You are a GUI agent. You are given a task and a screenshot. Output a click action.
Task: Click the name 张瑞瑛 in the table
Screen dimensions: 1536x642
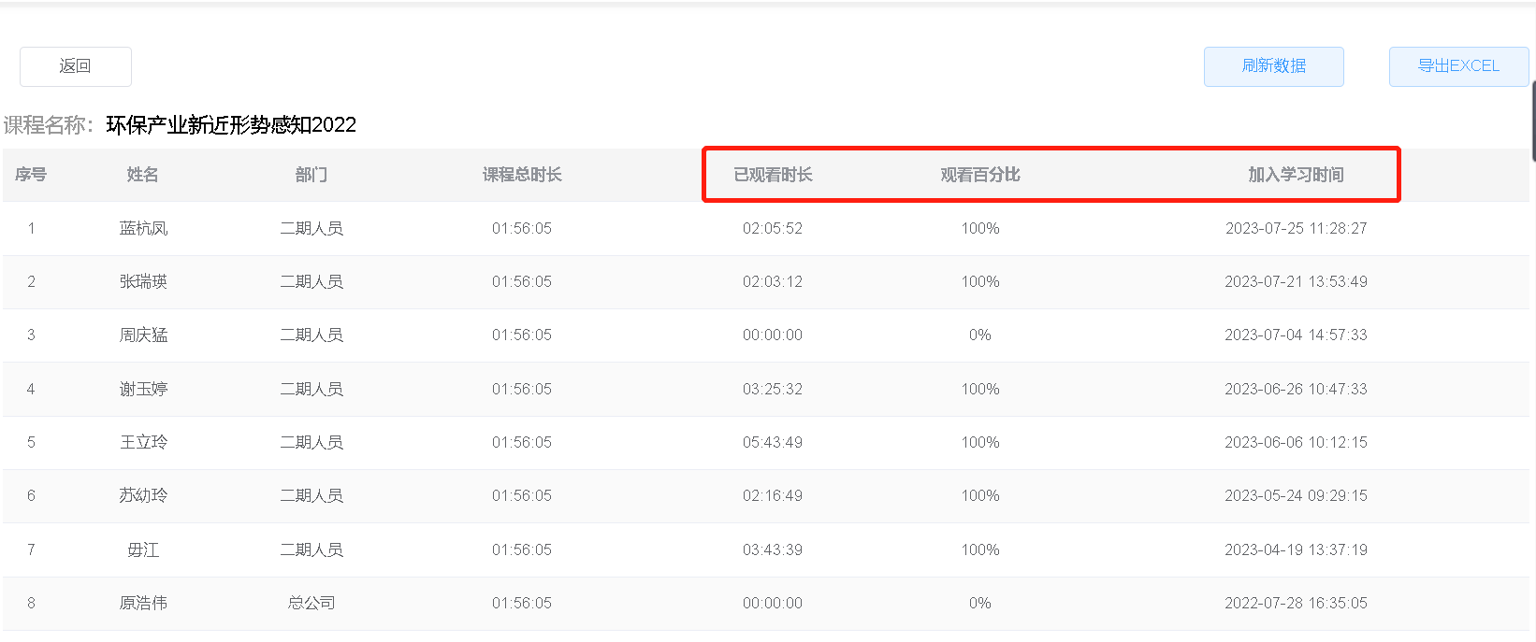coord(143,281)
